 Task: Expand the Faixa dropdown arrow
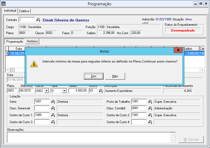click(x=64, y=91)
